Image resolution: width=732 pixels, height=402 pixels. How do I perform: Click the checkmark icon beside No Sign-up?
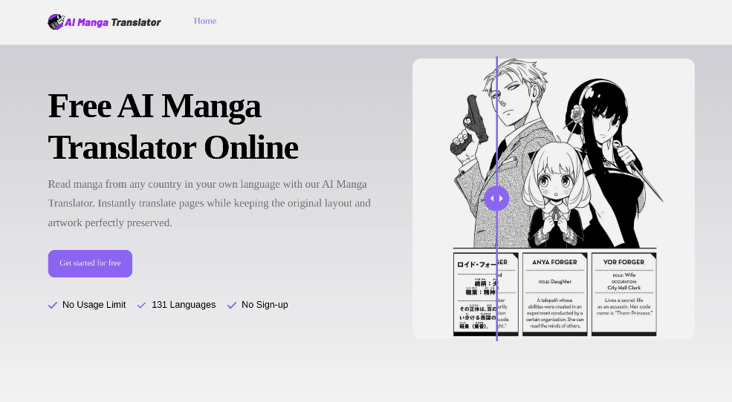pos(232,305)
